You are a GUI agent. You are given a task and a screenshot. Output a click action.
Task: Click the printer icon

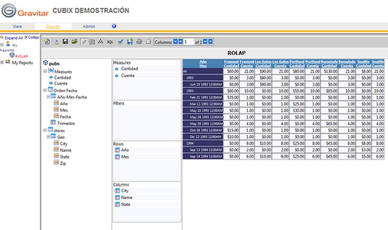[x=139, y=41]
